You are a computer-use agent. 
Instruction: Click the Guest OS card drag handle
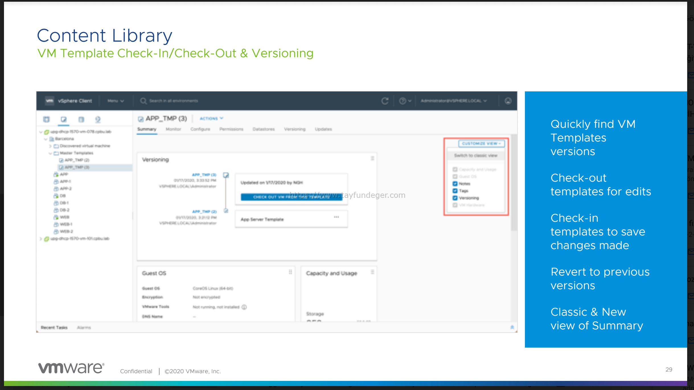point(290,272)
